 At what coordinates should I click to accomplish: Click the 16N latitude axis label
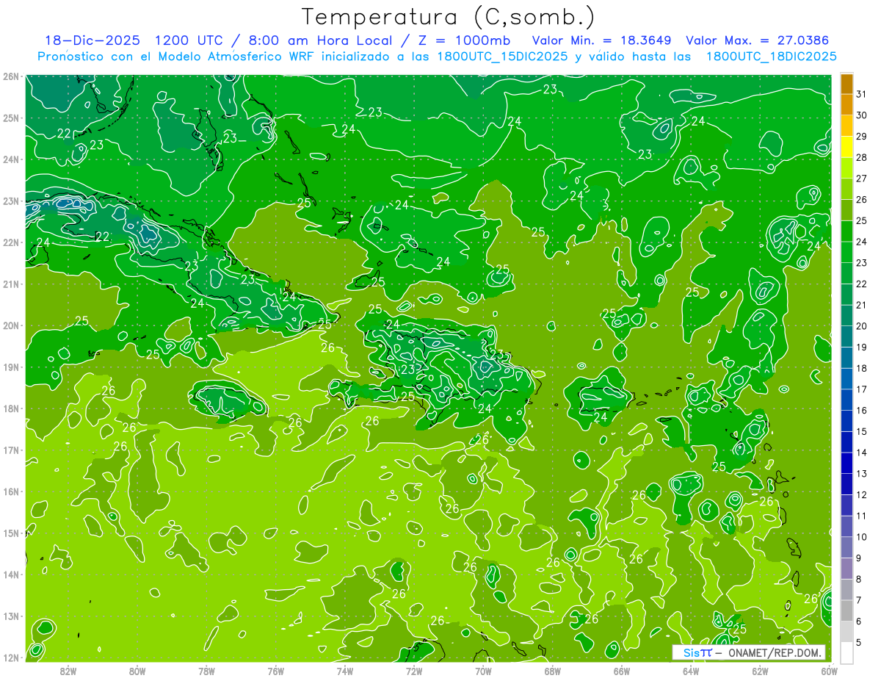point(11,491)
